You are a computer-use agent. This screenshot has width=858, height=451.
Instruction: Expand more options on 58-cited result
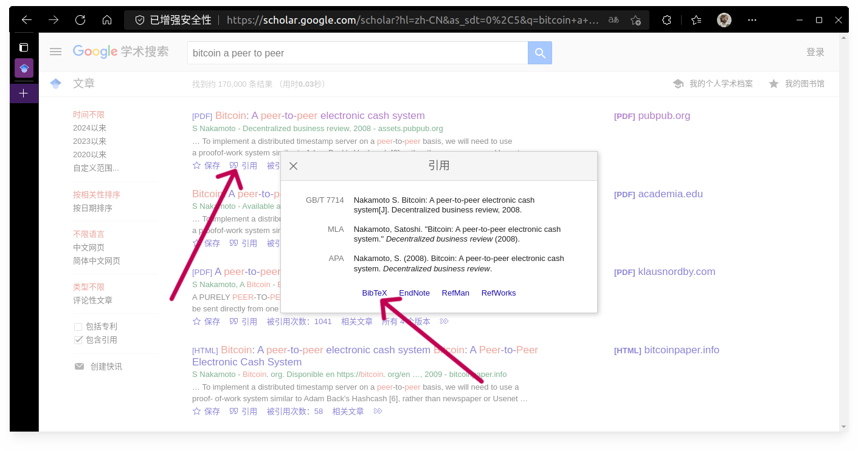(378, 412)
